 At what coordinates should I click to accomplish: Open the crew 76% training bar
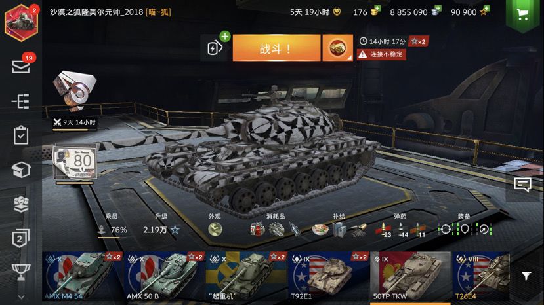112,230
